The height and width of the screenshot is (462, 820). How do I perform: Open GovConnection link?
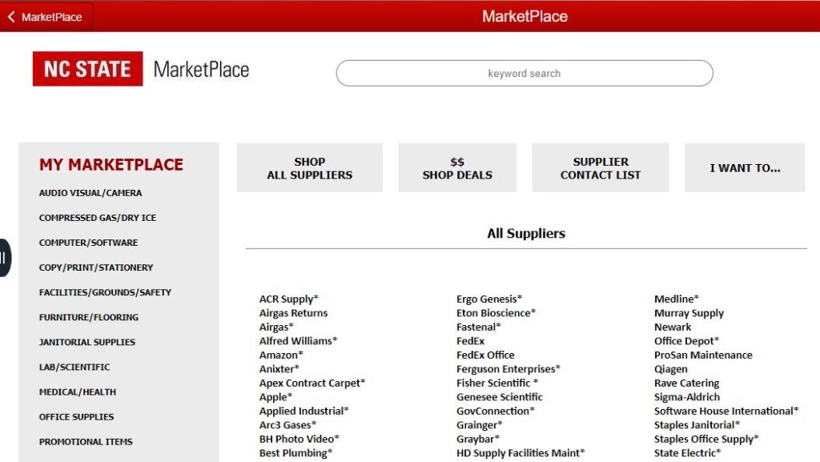(495, 411)
